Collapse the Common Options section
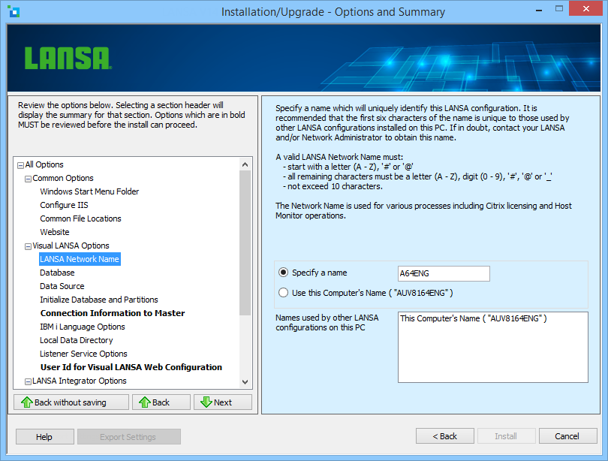The width and height of the screenshot is (608, 461). point(28,179)
